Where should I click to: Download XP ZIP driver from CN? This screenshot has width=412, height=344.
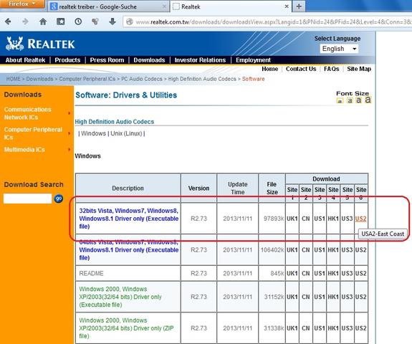click(306, 328)
